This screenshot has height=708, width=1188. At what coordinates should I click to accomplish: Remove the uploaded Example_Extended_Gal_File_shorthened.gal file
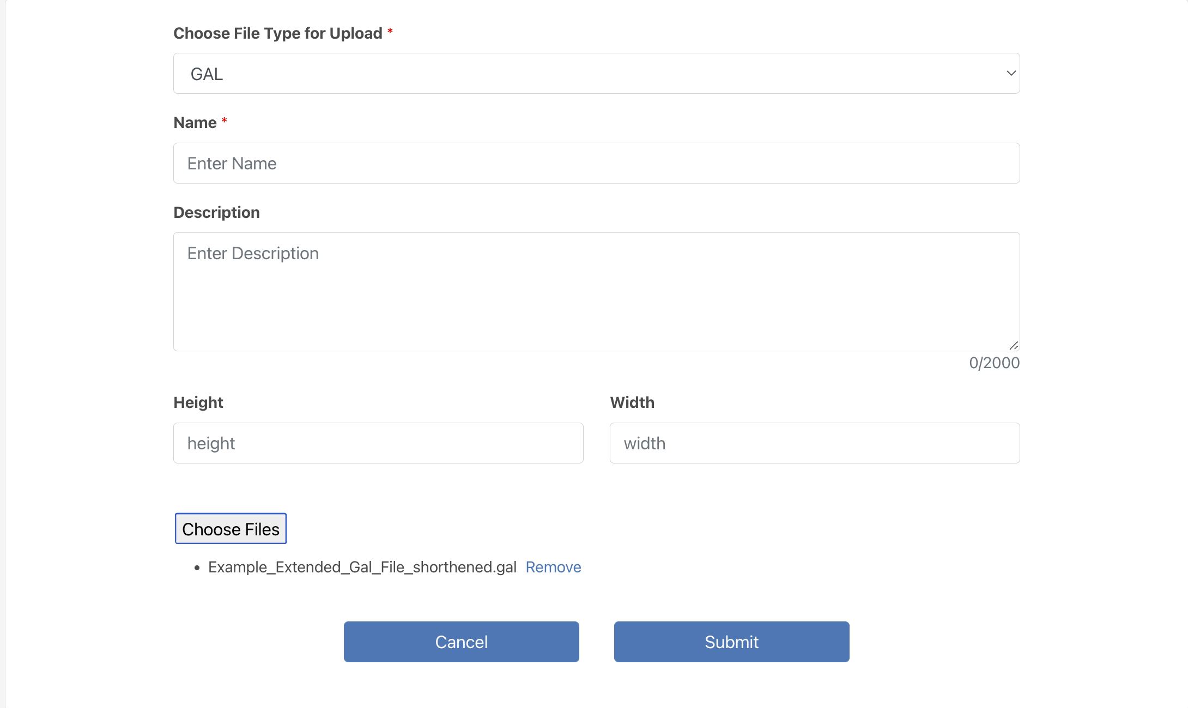coord(553,567)
